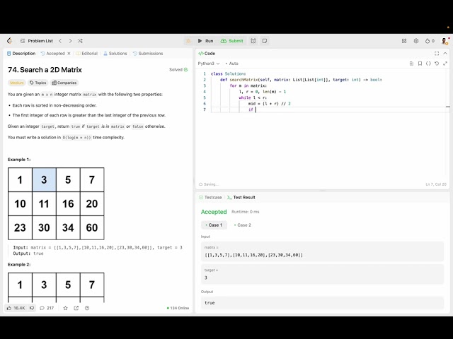Submit the solution
453x339 pixels.
232,41
